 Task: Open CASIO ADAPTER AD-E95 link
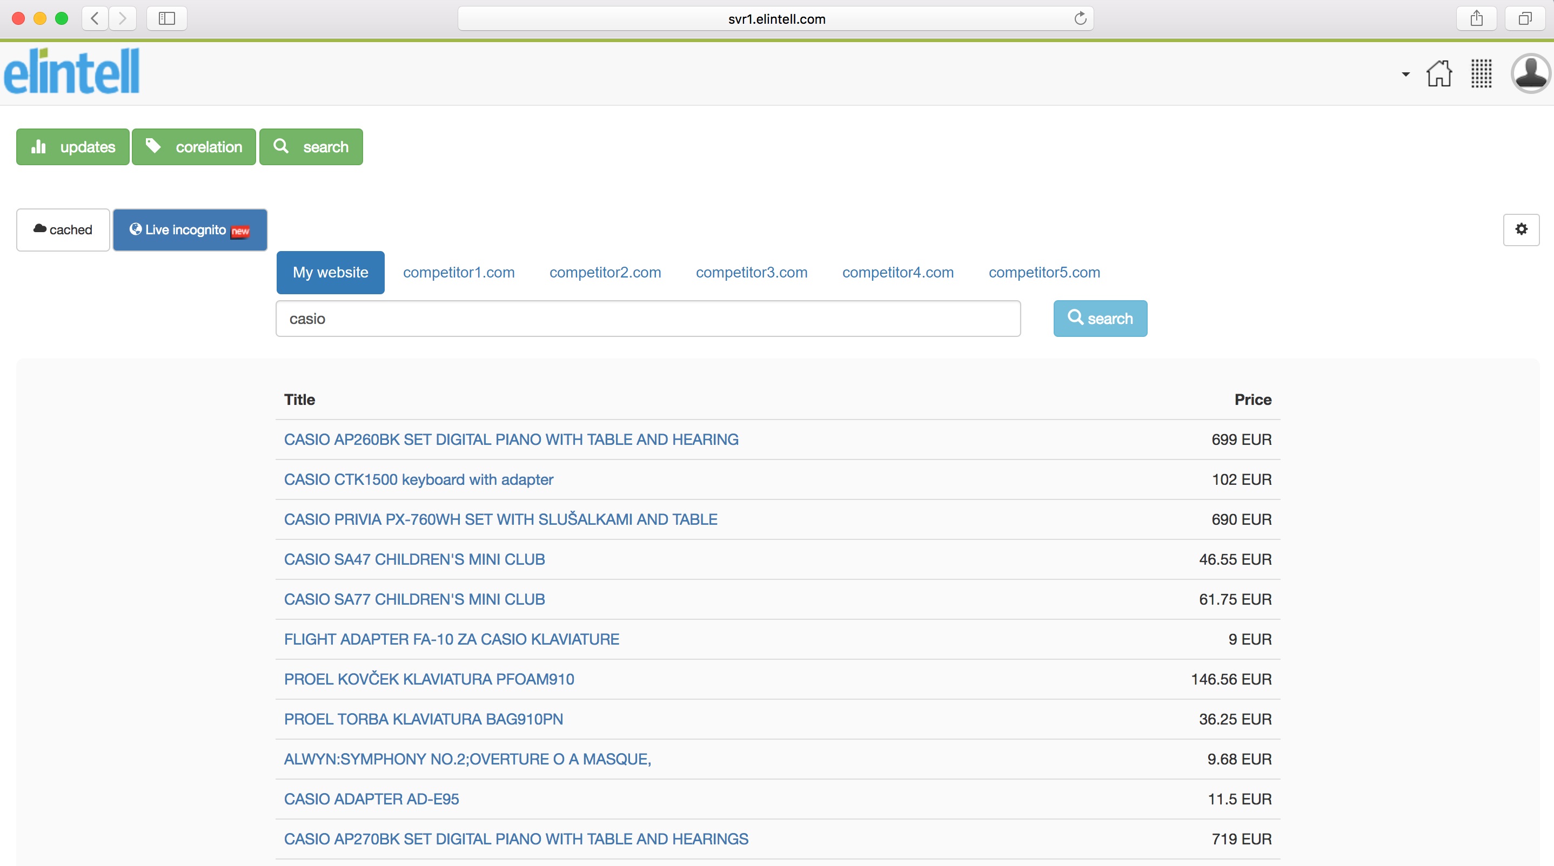click(x=371, y=799)
